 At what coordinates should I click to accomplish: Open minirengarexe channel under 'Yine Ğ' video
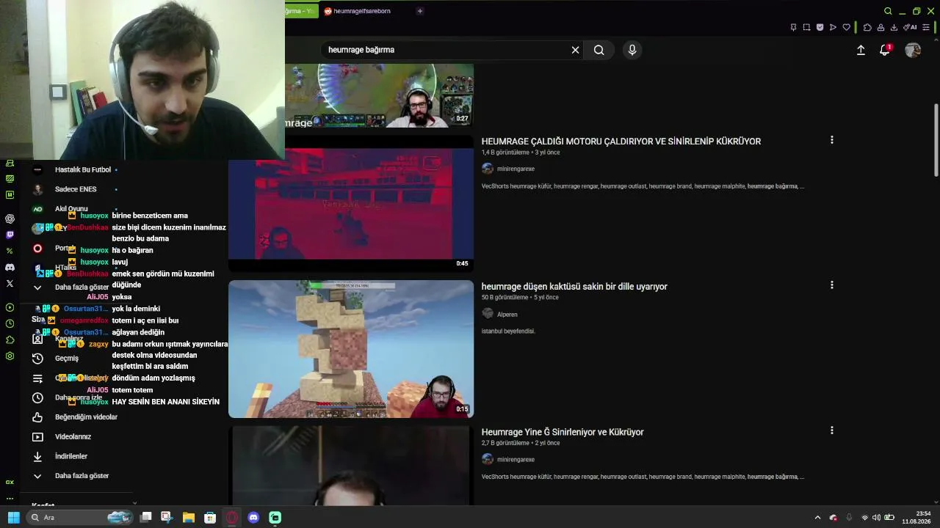pyautogui.click(x=516, y=460)
